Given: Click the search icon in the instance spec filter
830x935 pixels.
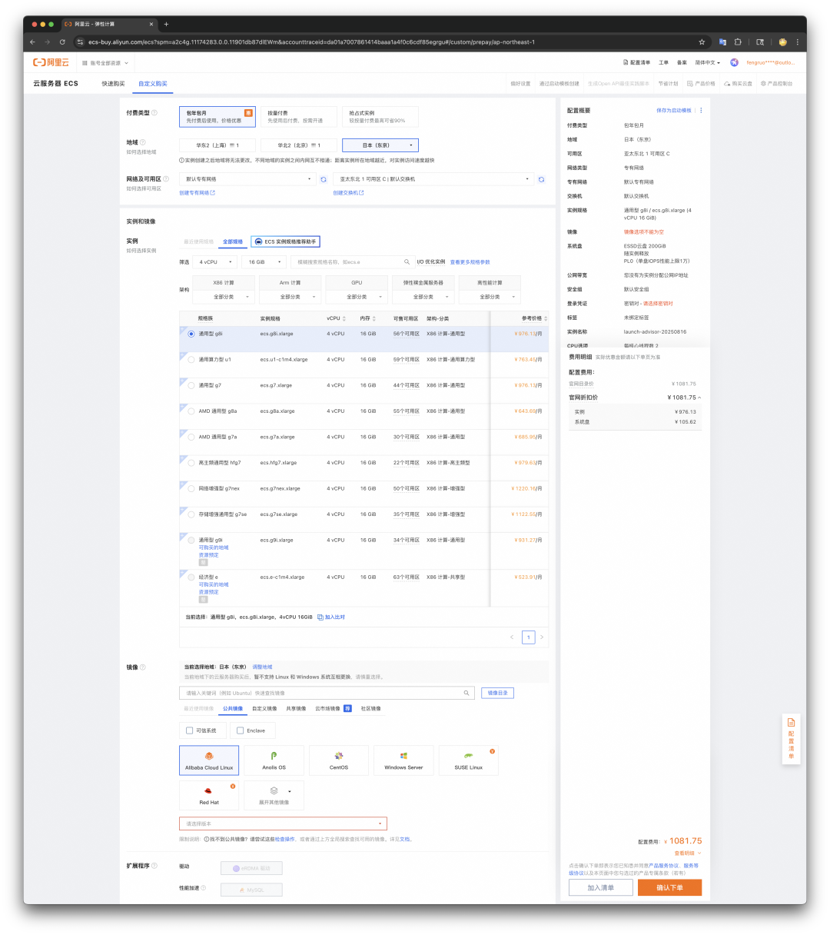Looking at the screenshot, I should coord(407,262).
